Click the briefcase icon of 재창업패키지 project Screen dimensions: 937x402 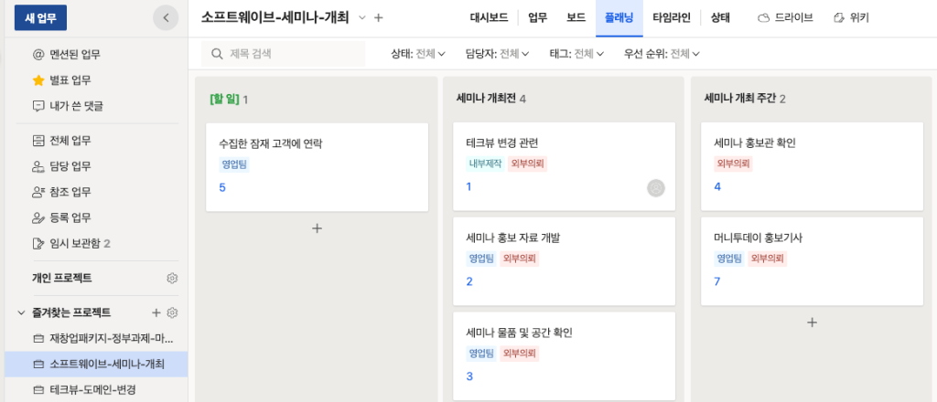point(38,339)
